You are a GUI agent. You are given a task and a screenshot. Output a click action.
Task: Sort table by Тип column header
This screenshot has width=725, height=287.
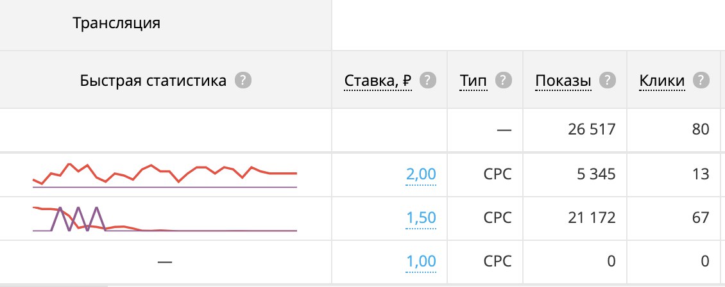pyautogui.click(x=473, y=81)
